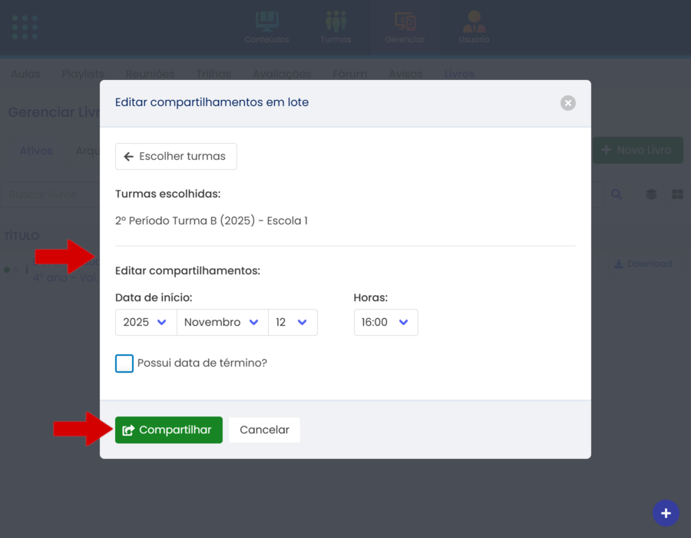Switch to the Livros tab
Screen dimensions: 691x538
click(459, 75)
